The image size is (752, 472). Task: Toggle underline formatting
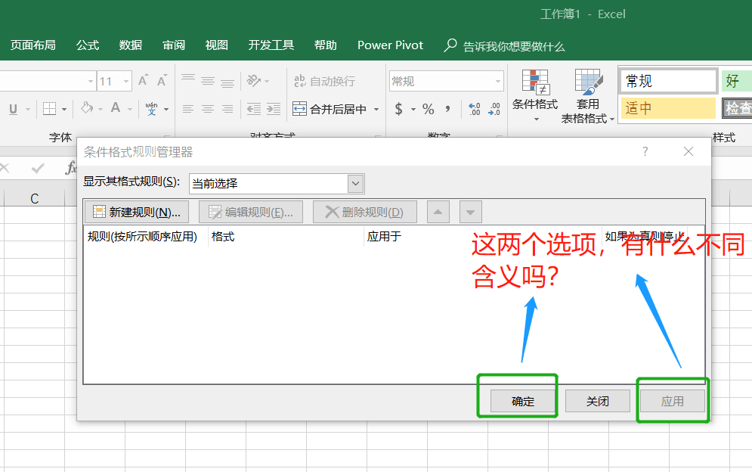coord(14,109)
